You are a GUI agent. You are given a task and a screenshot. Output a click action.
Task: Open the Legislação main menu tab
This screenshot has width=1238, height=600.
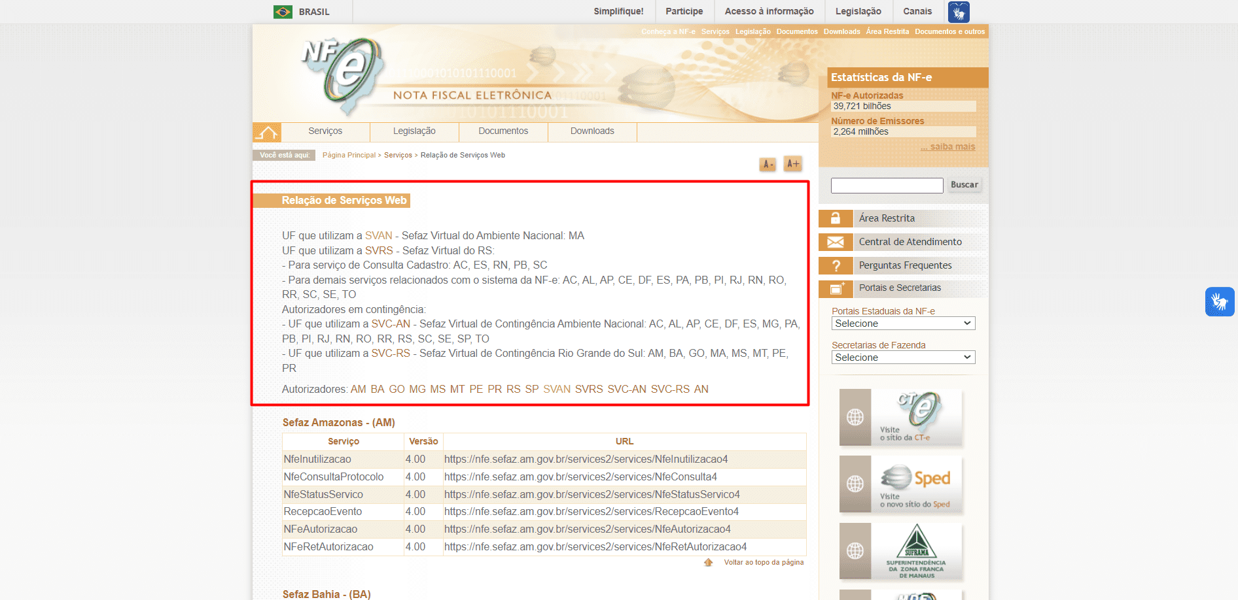(414, 131)
